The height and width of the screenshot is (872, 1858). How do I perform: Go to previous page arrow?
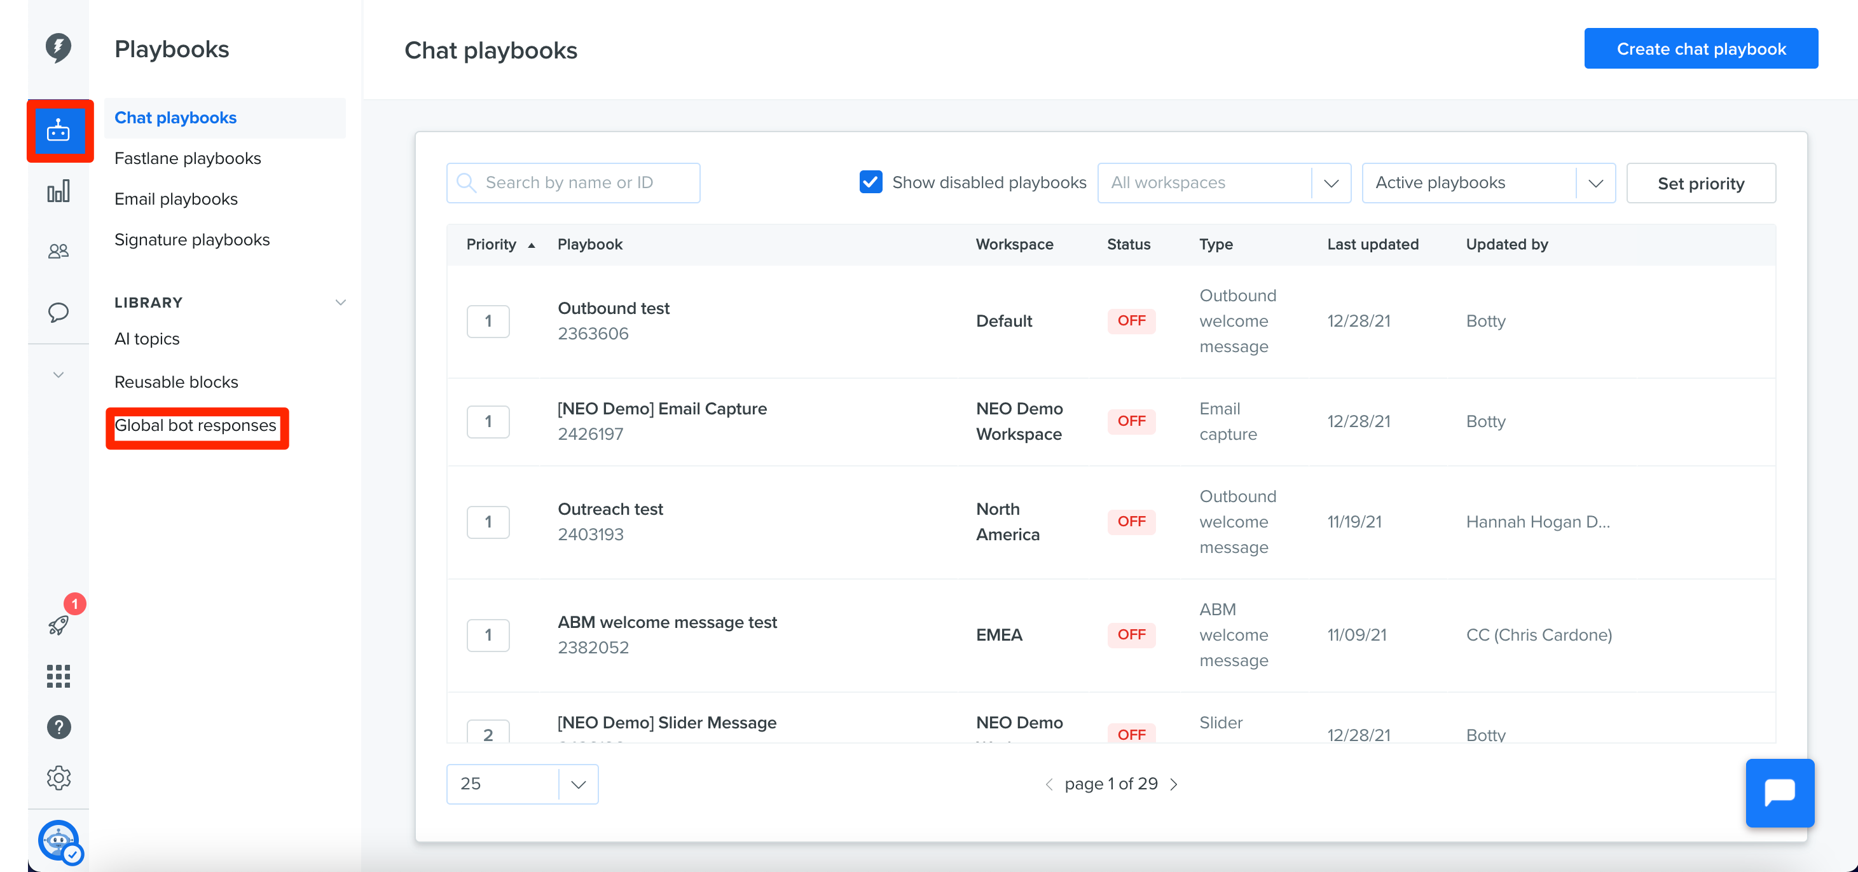pos(1049,784)
